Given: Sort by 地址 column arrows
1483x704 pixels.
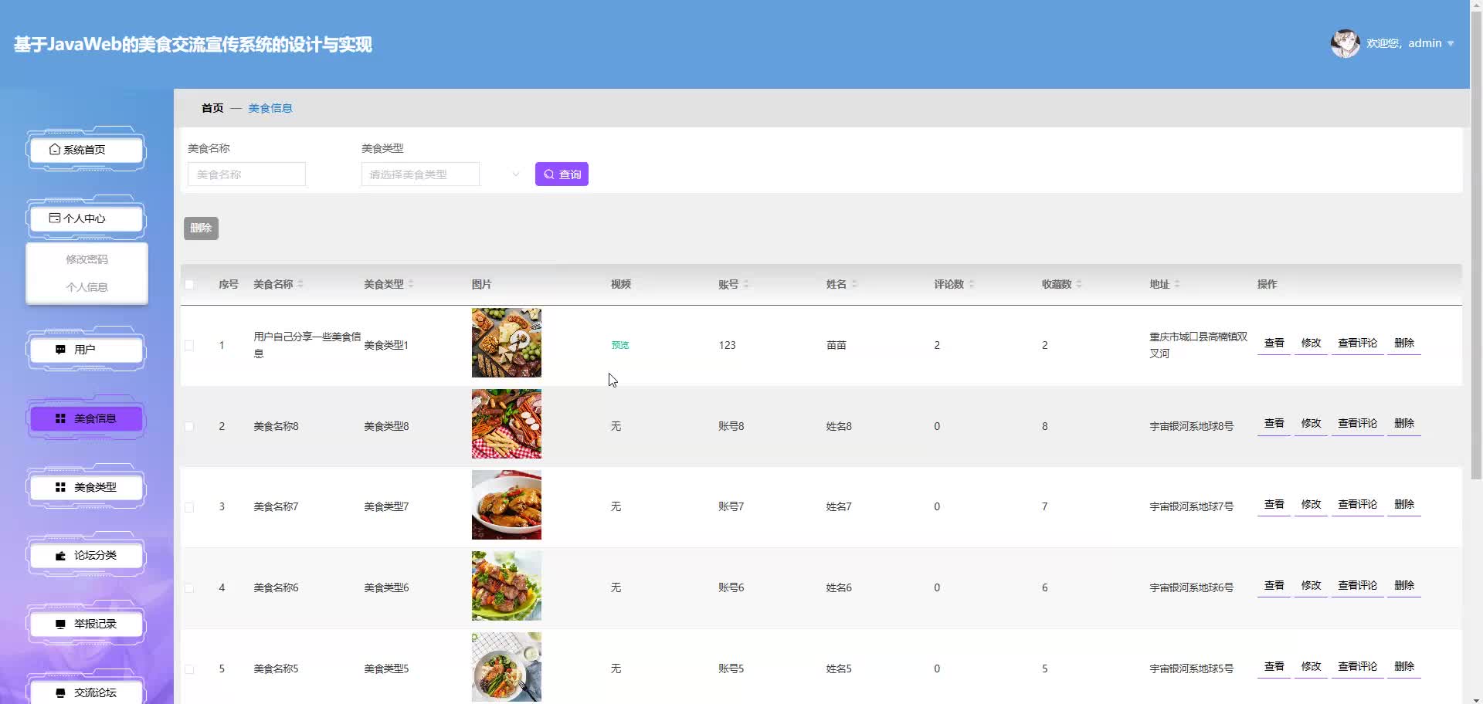Looking at the screenshot, I should (x=1177, y=284).
